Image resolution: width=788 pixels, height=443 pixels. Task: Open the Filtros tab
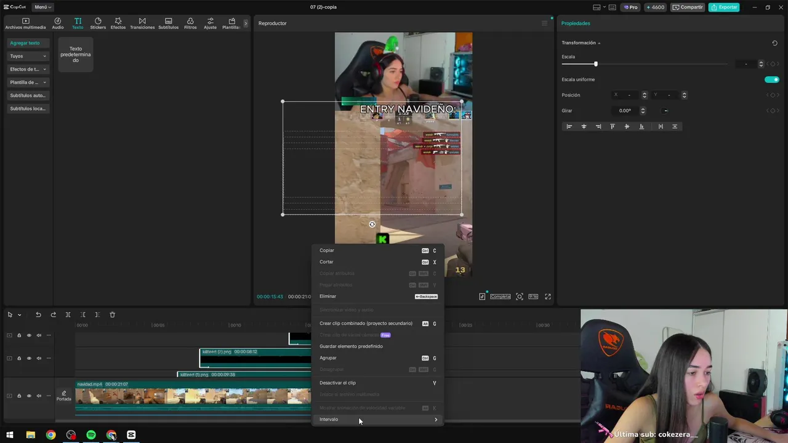click(x=190, y=23)
